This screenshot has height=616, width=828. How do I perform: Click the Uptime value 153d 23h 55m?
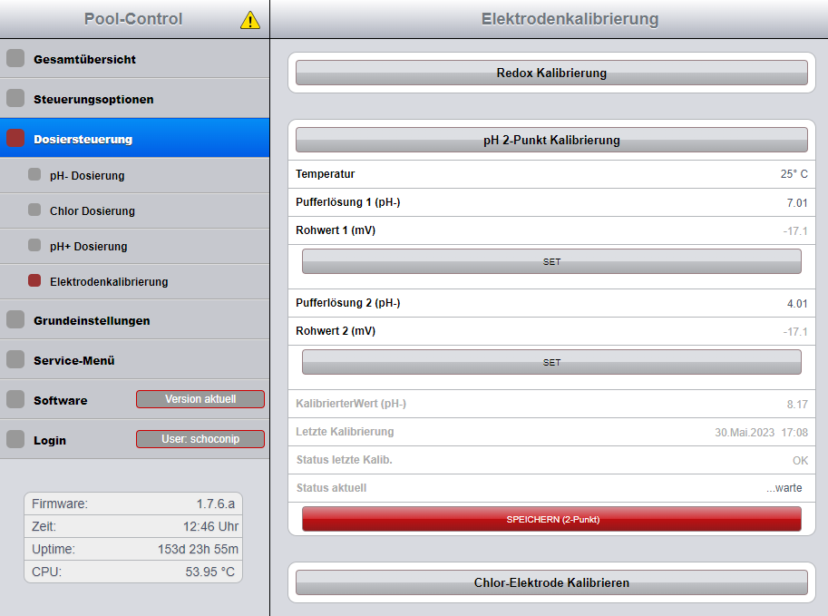(198, 550)
